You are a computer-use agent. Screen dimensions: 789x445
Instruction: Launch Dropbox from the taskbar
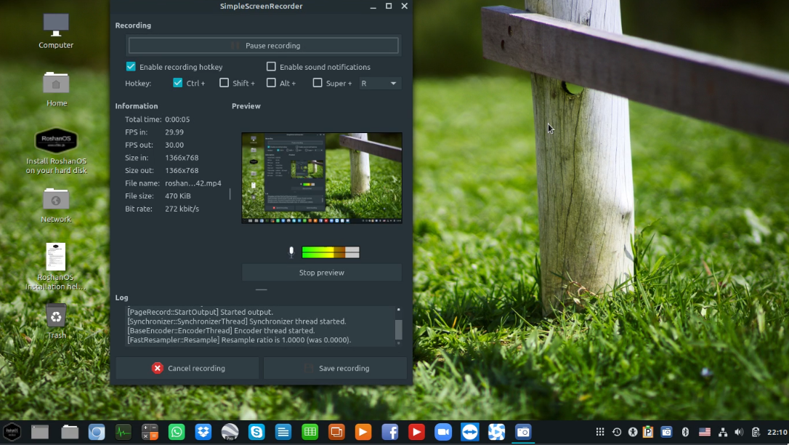coord(203,432)
